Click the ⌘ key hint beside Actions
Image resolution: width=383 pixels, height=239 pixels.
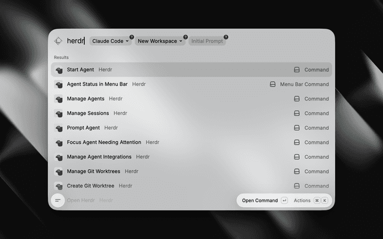(317, 201)
